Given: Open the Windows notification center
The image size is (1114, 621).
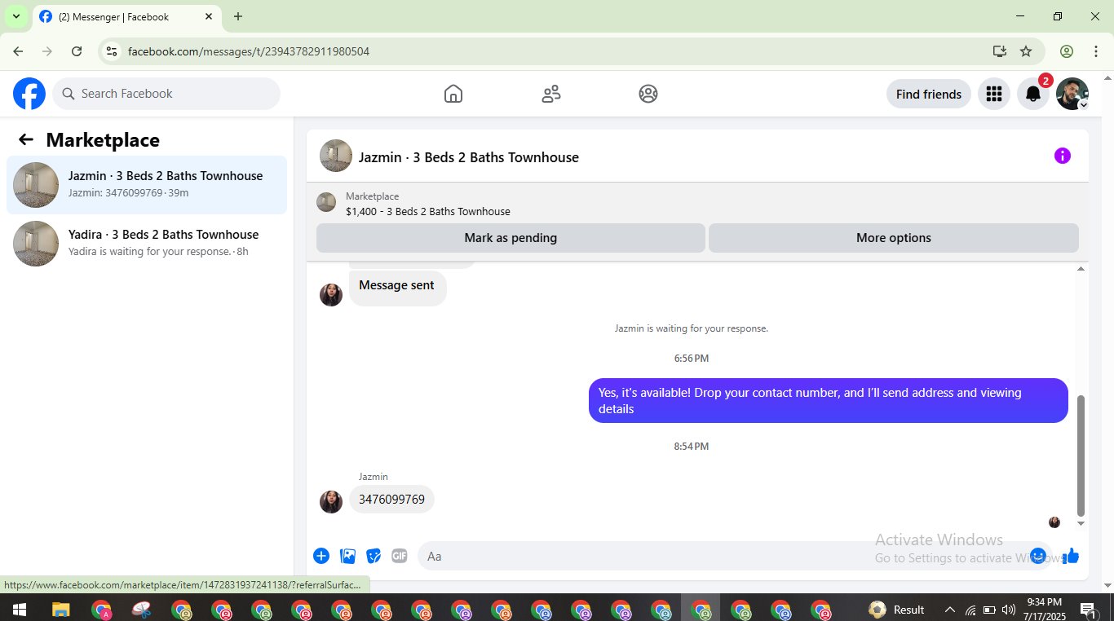Looking at the screenshot, I should 1088,609.
